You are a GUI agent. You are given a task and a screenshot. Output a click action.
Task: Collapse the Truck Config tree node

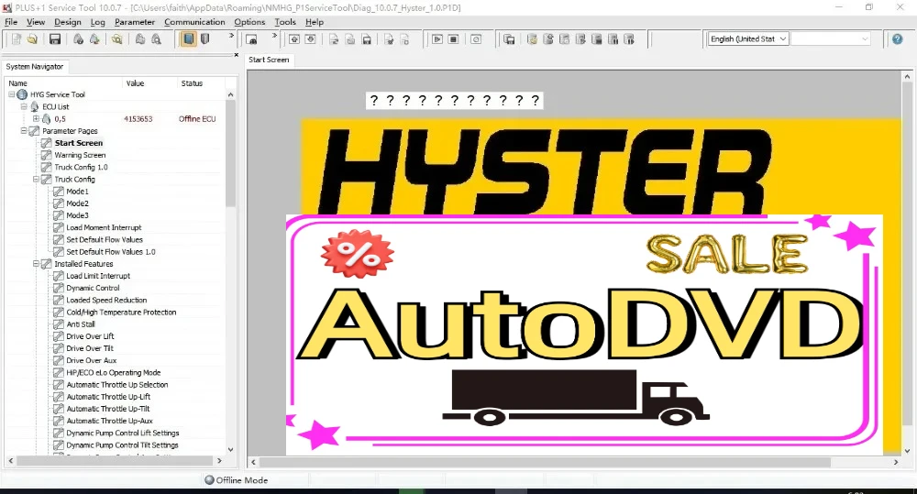click(36, 180)
